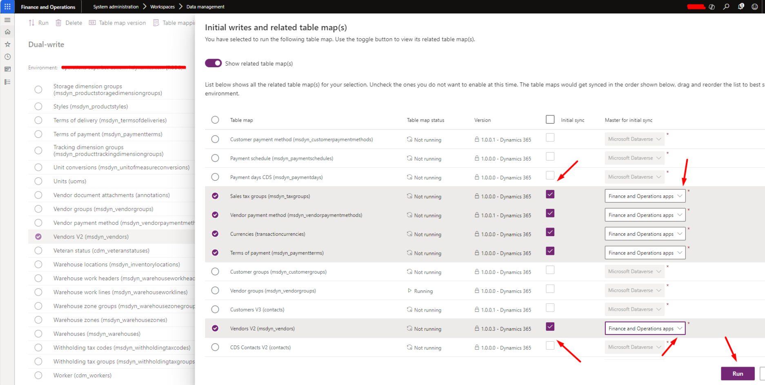Click Payment days CDS table map name
This screenshot has height=385, width=765.
pyautogui.click(x=276, y=177)
